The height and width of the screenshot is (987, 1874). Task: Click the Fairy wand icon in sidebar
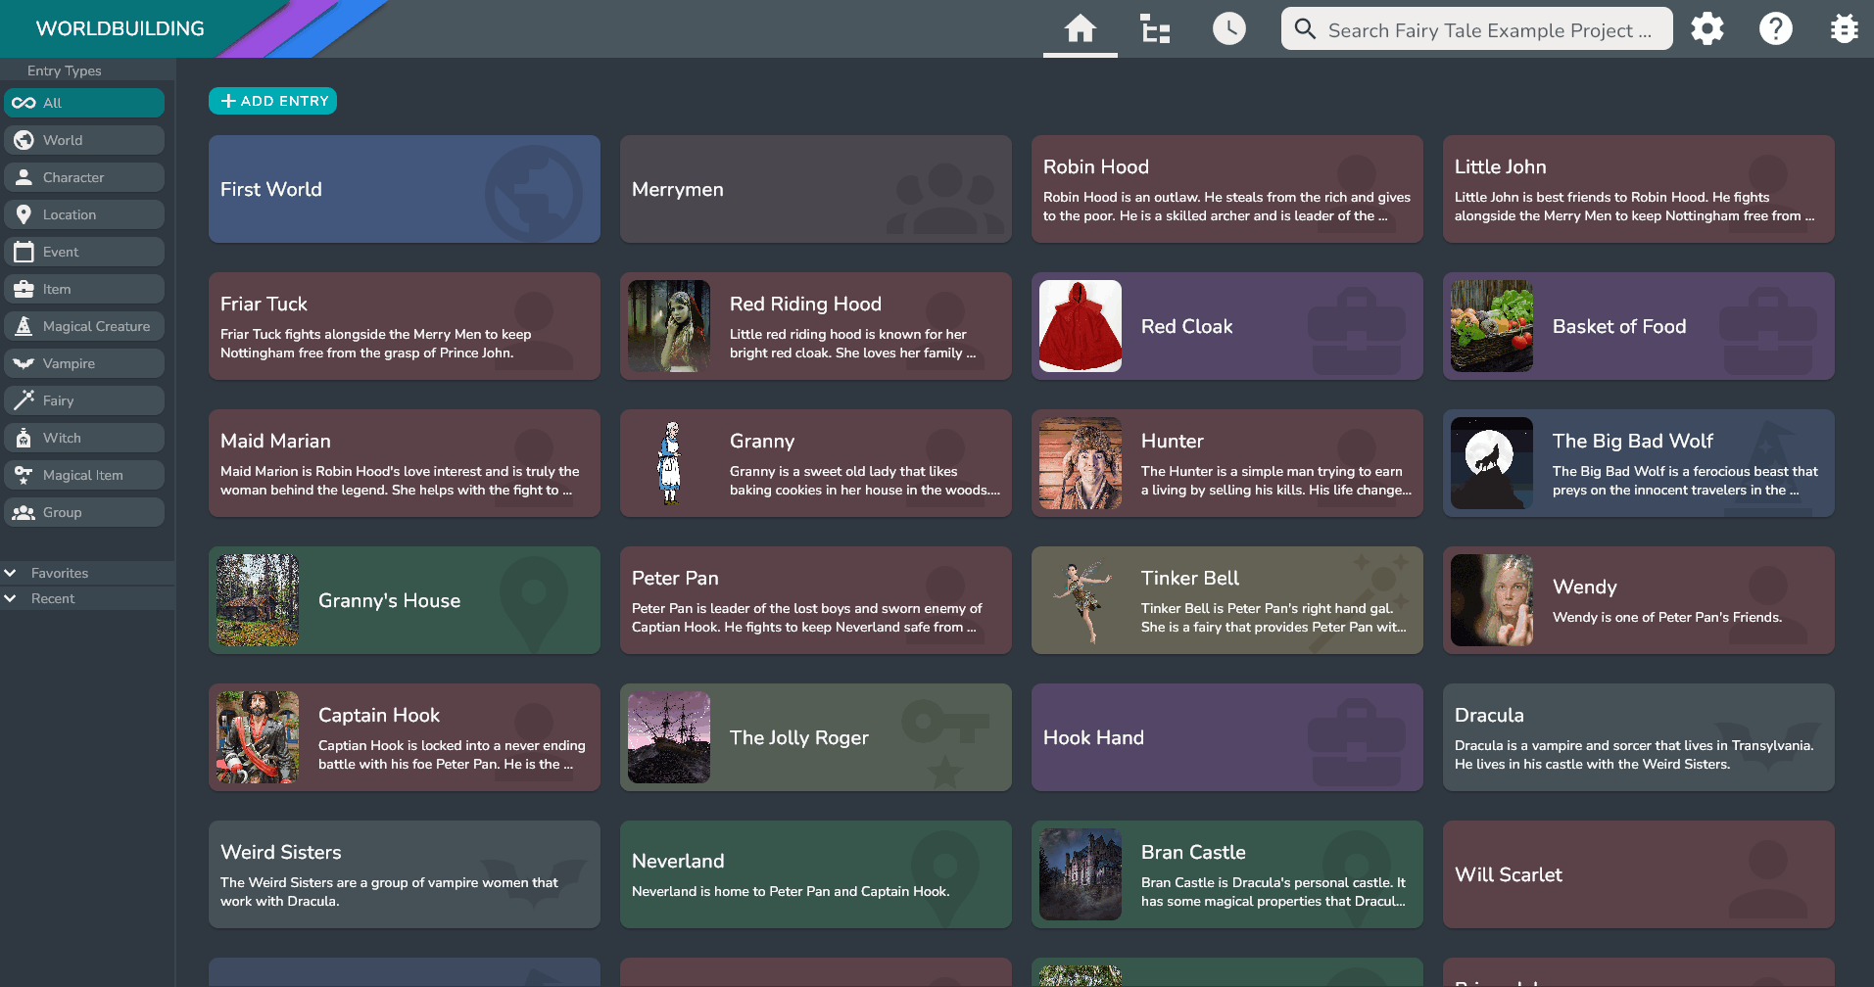(24, 400)
